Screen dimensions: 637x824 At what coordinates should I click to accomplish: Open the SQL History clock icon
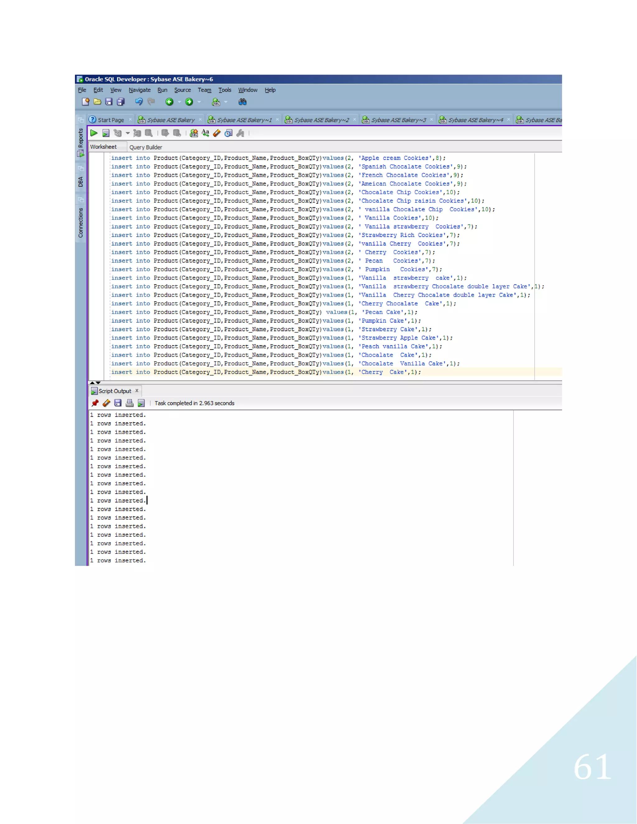tap(228, 133)
